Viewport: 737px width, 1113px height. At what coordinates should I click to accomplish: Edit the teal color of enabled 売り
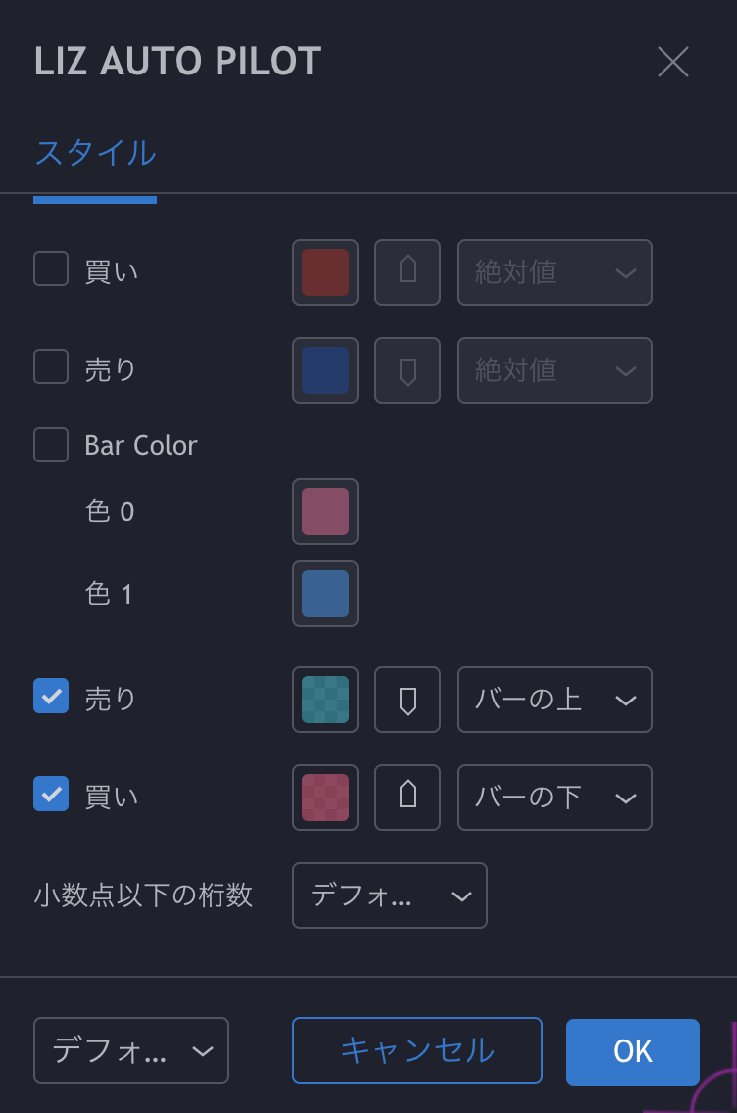coord(324,700)
